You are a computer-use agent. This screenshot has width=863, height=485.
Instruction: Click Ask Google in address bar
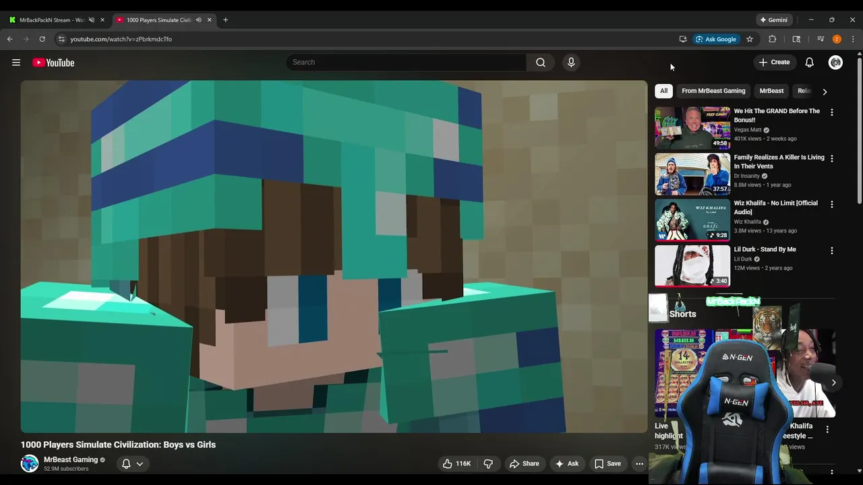716,39
